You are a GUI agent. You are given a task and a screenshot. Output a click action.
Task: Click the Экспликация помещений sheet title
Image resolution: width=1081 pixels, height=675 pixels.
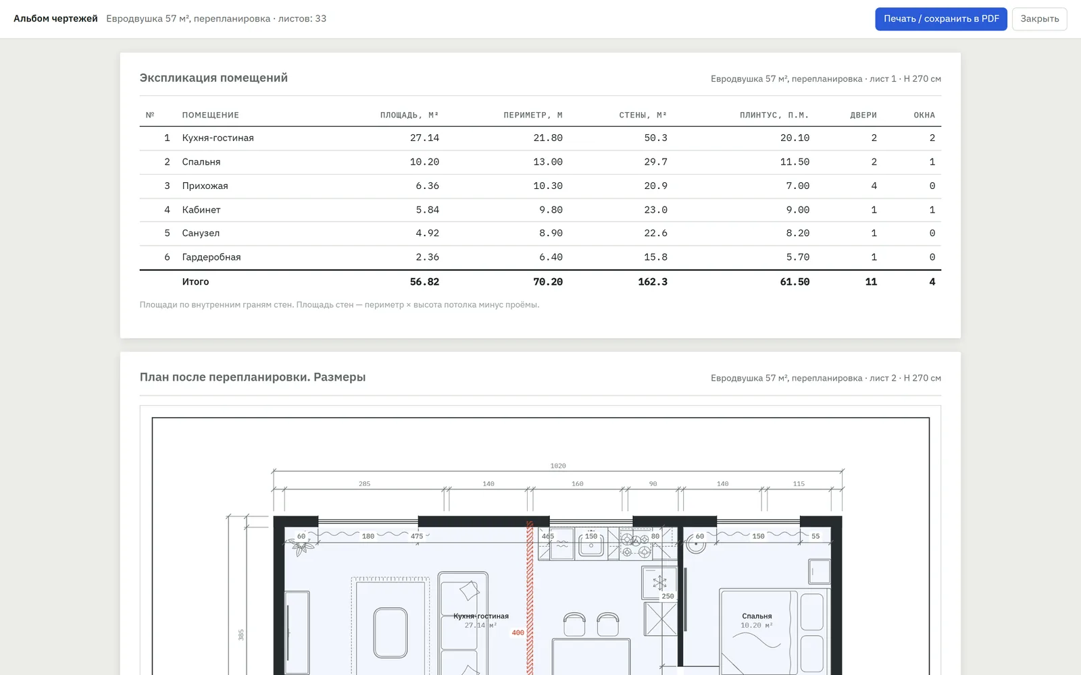coord(213,78)
